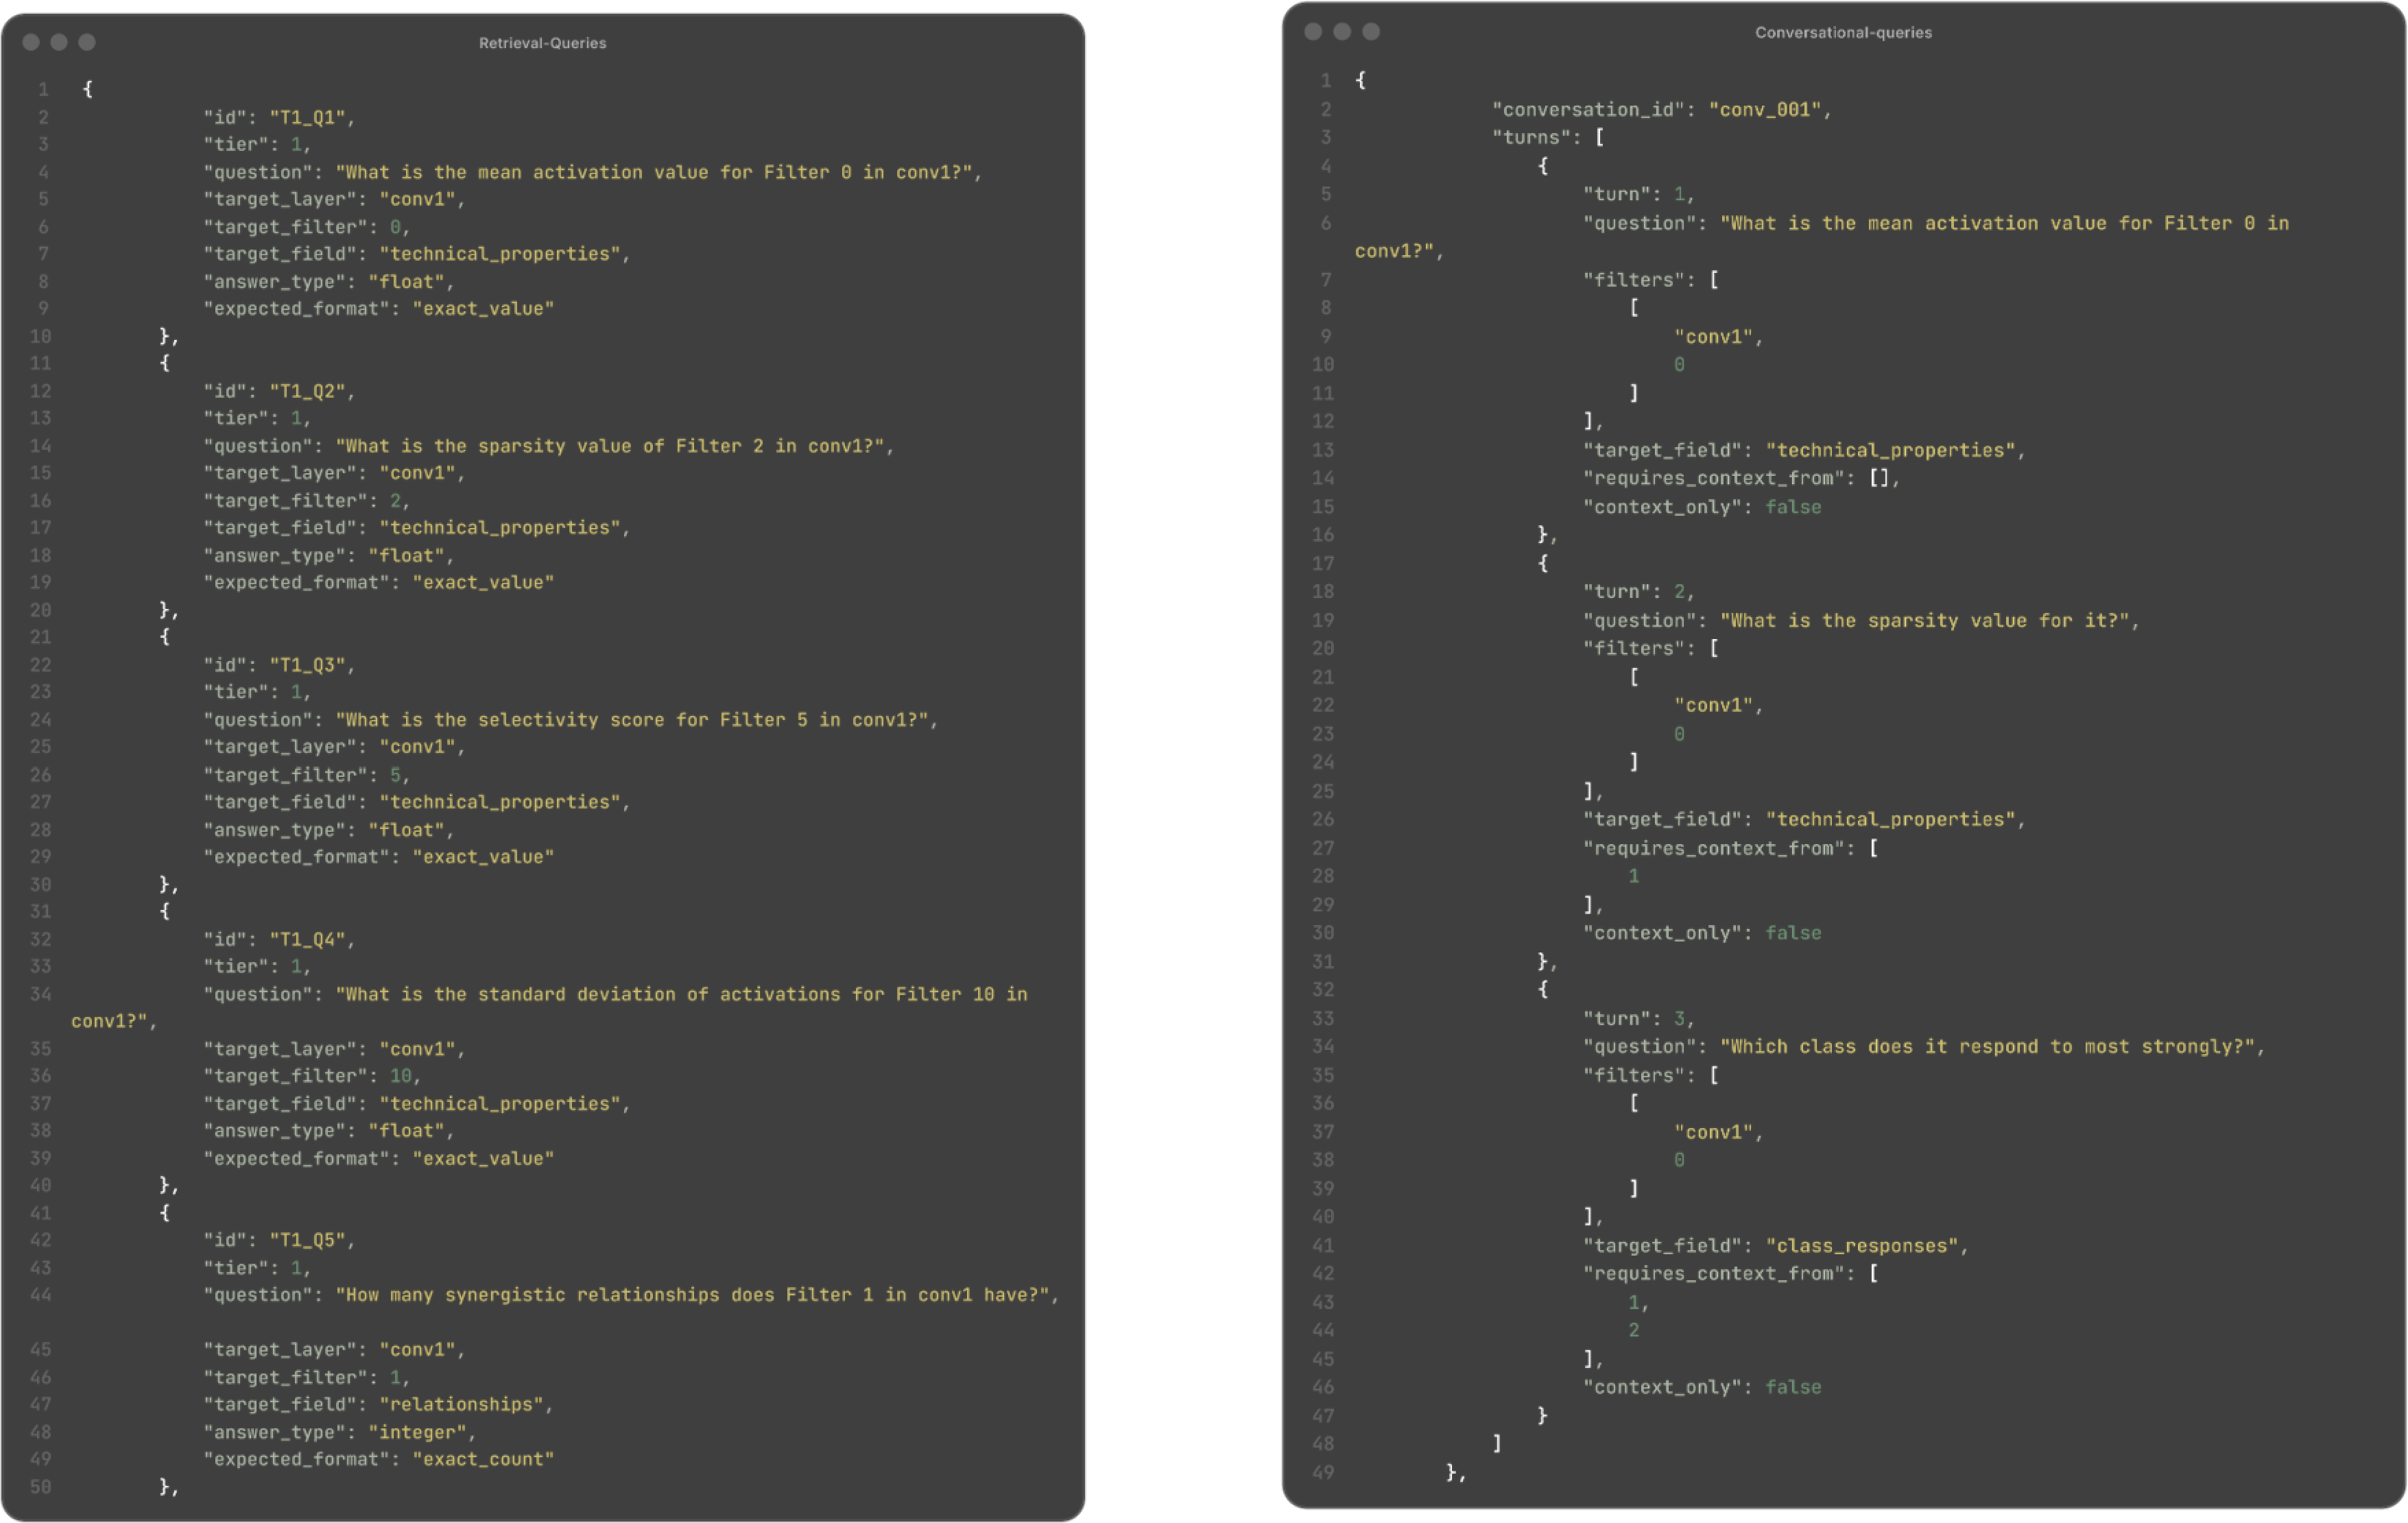Click line number 50 in Retrieval-Queries
The image size is (2408, 1523).
(x=40, y=1487)
